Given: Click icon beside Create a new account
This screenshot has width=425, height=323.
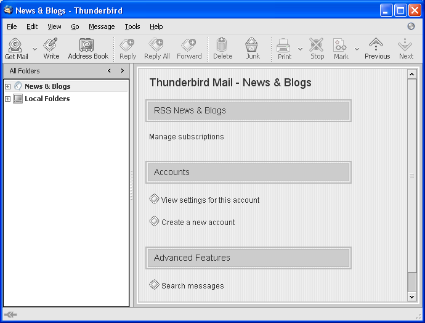Looking at the screenshot, I should pos(154,221).
